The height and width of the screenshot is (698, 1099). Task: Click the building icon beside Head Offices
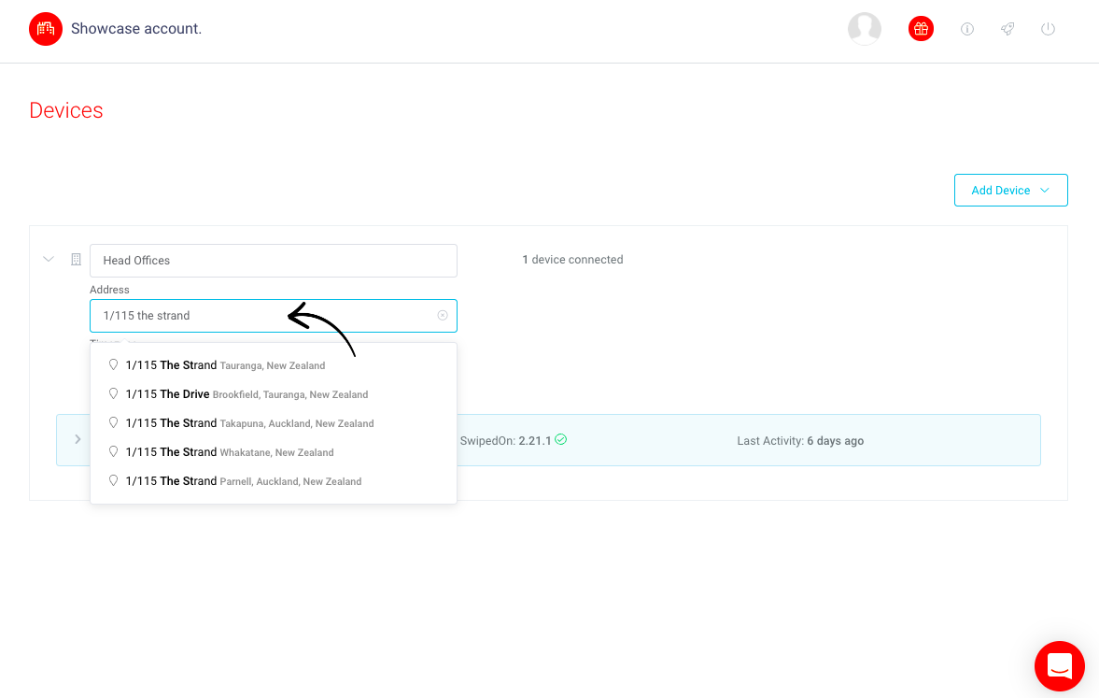tap(76, 260)
